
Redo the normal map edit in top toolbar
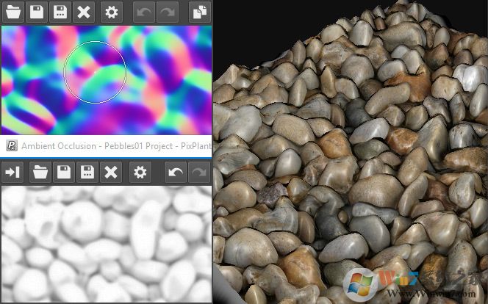point(167,12)
